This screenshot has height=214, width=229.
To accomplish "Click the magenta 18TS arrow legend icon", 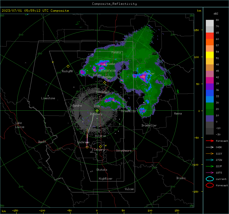I will point(210,173).
